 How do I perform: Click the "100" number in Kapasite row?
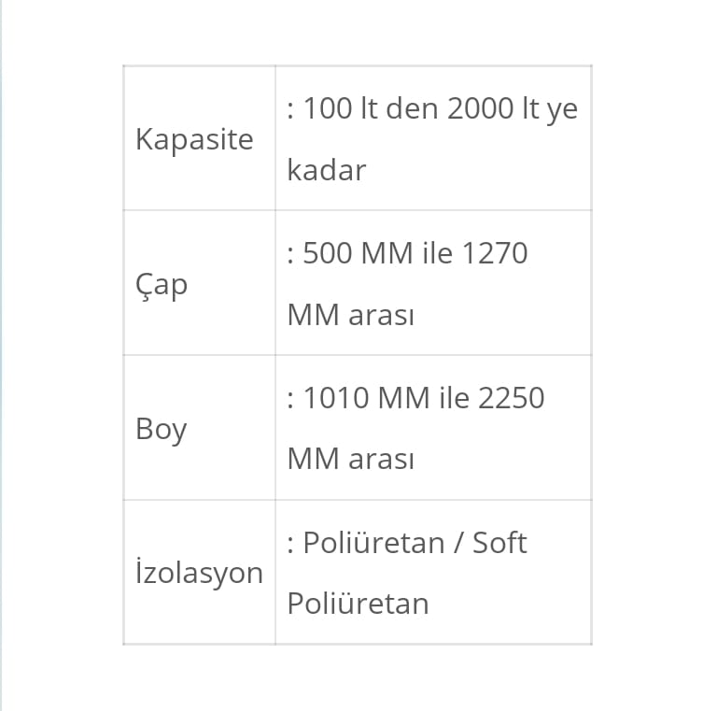(x=326, y=109)
